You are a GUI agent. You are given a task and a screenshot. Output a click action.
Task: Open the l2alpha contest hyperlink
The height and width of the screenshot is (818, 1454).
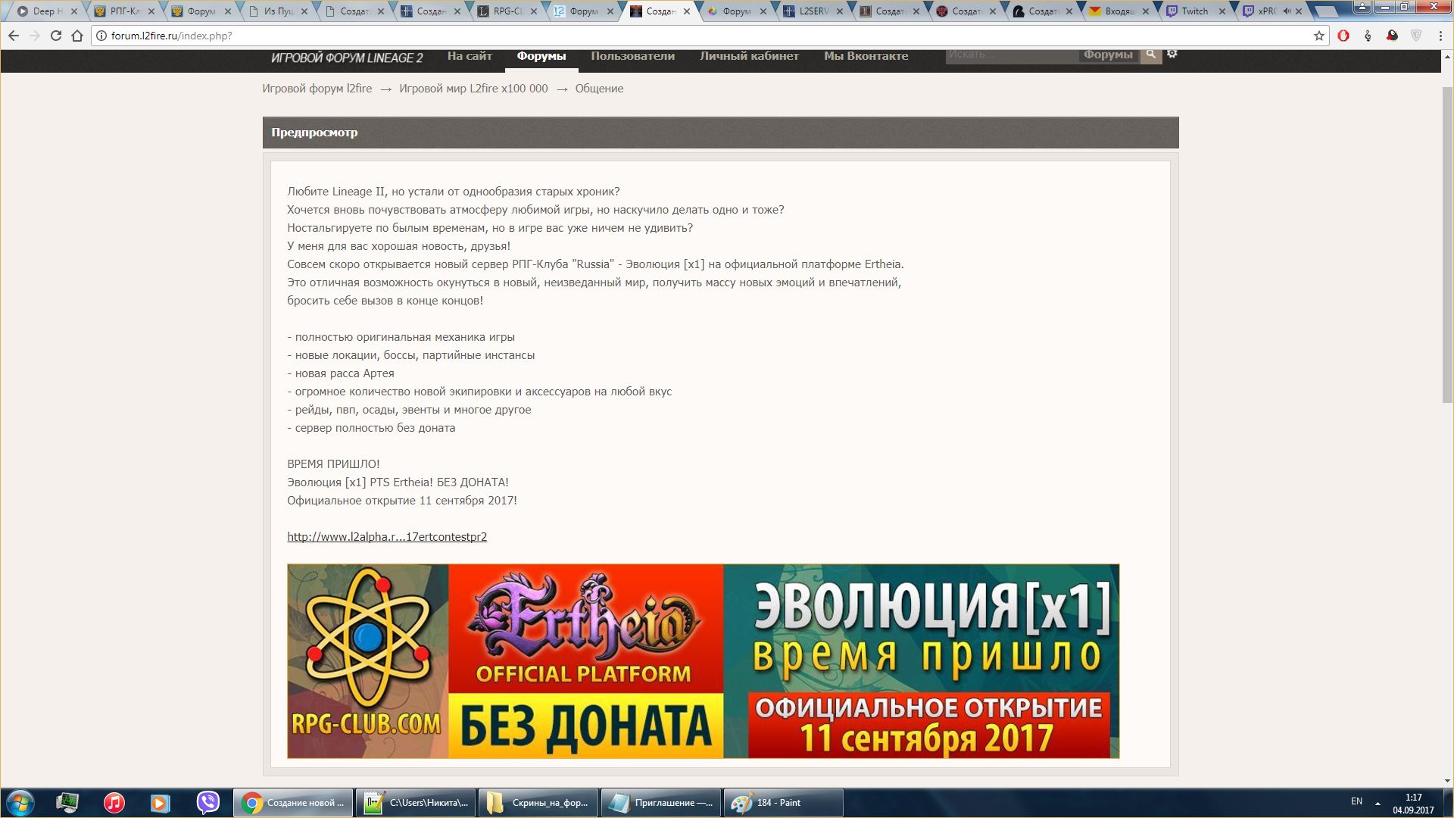coord(387,537)
